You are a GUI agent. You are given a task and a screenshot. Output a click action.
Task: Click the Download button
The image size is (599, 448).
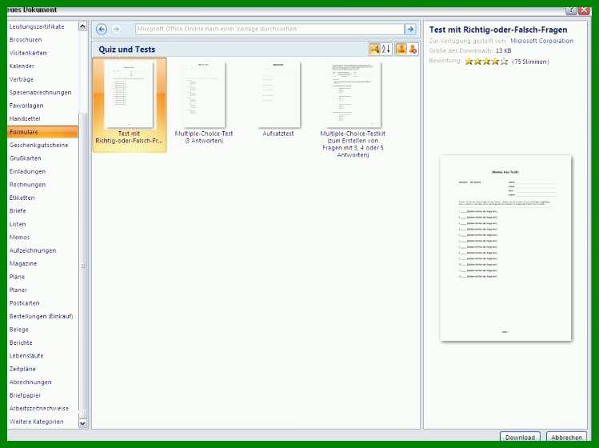(520, 437)
